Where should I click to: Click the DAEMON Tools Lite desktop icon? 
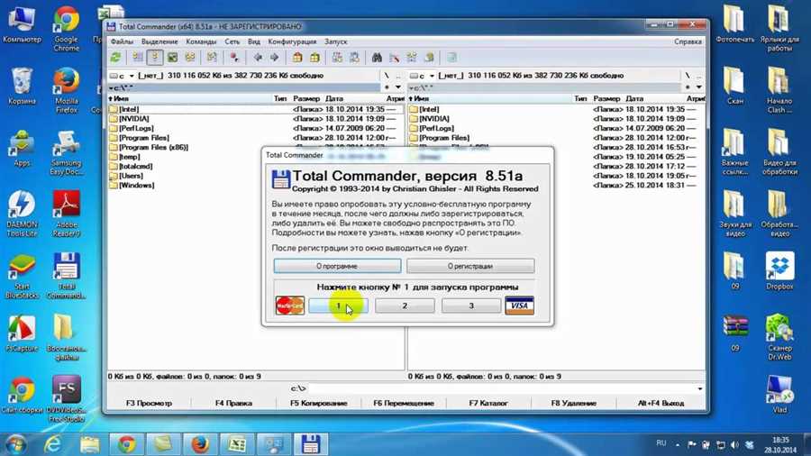[x=22, y=213]
